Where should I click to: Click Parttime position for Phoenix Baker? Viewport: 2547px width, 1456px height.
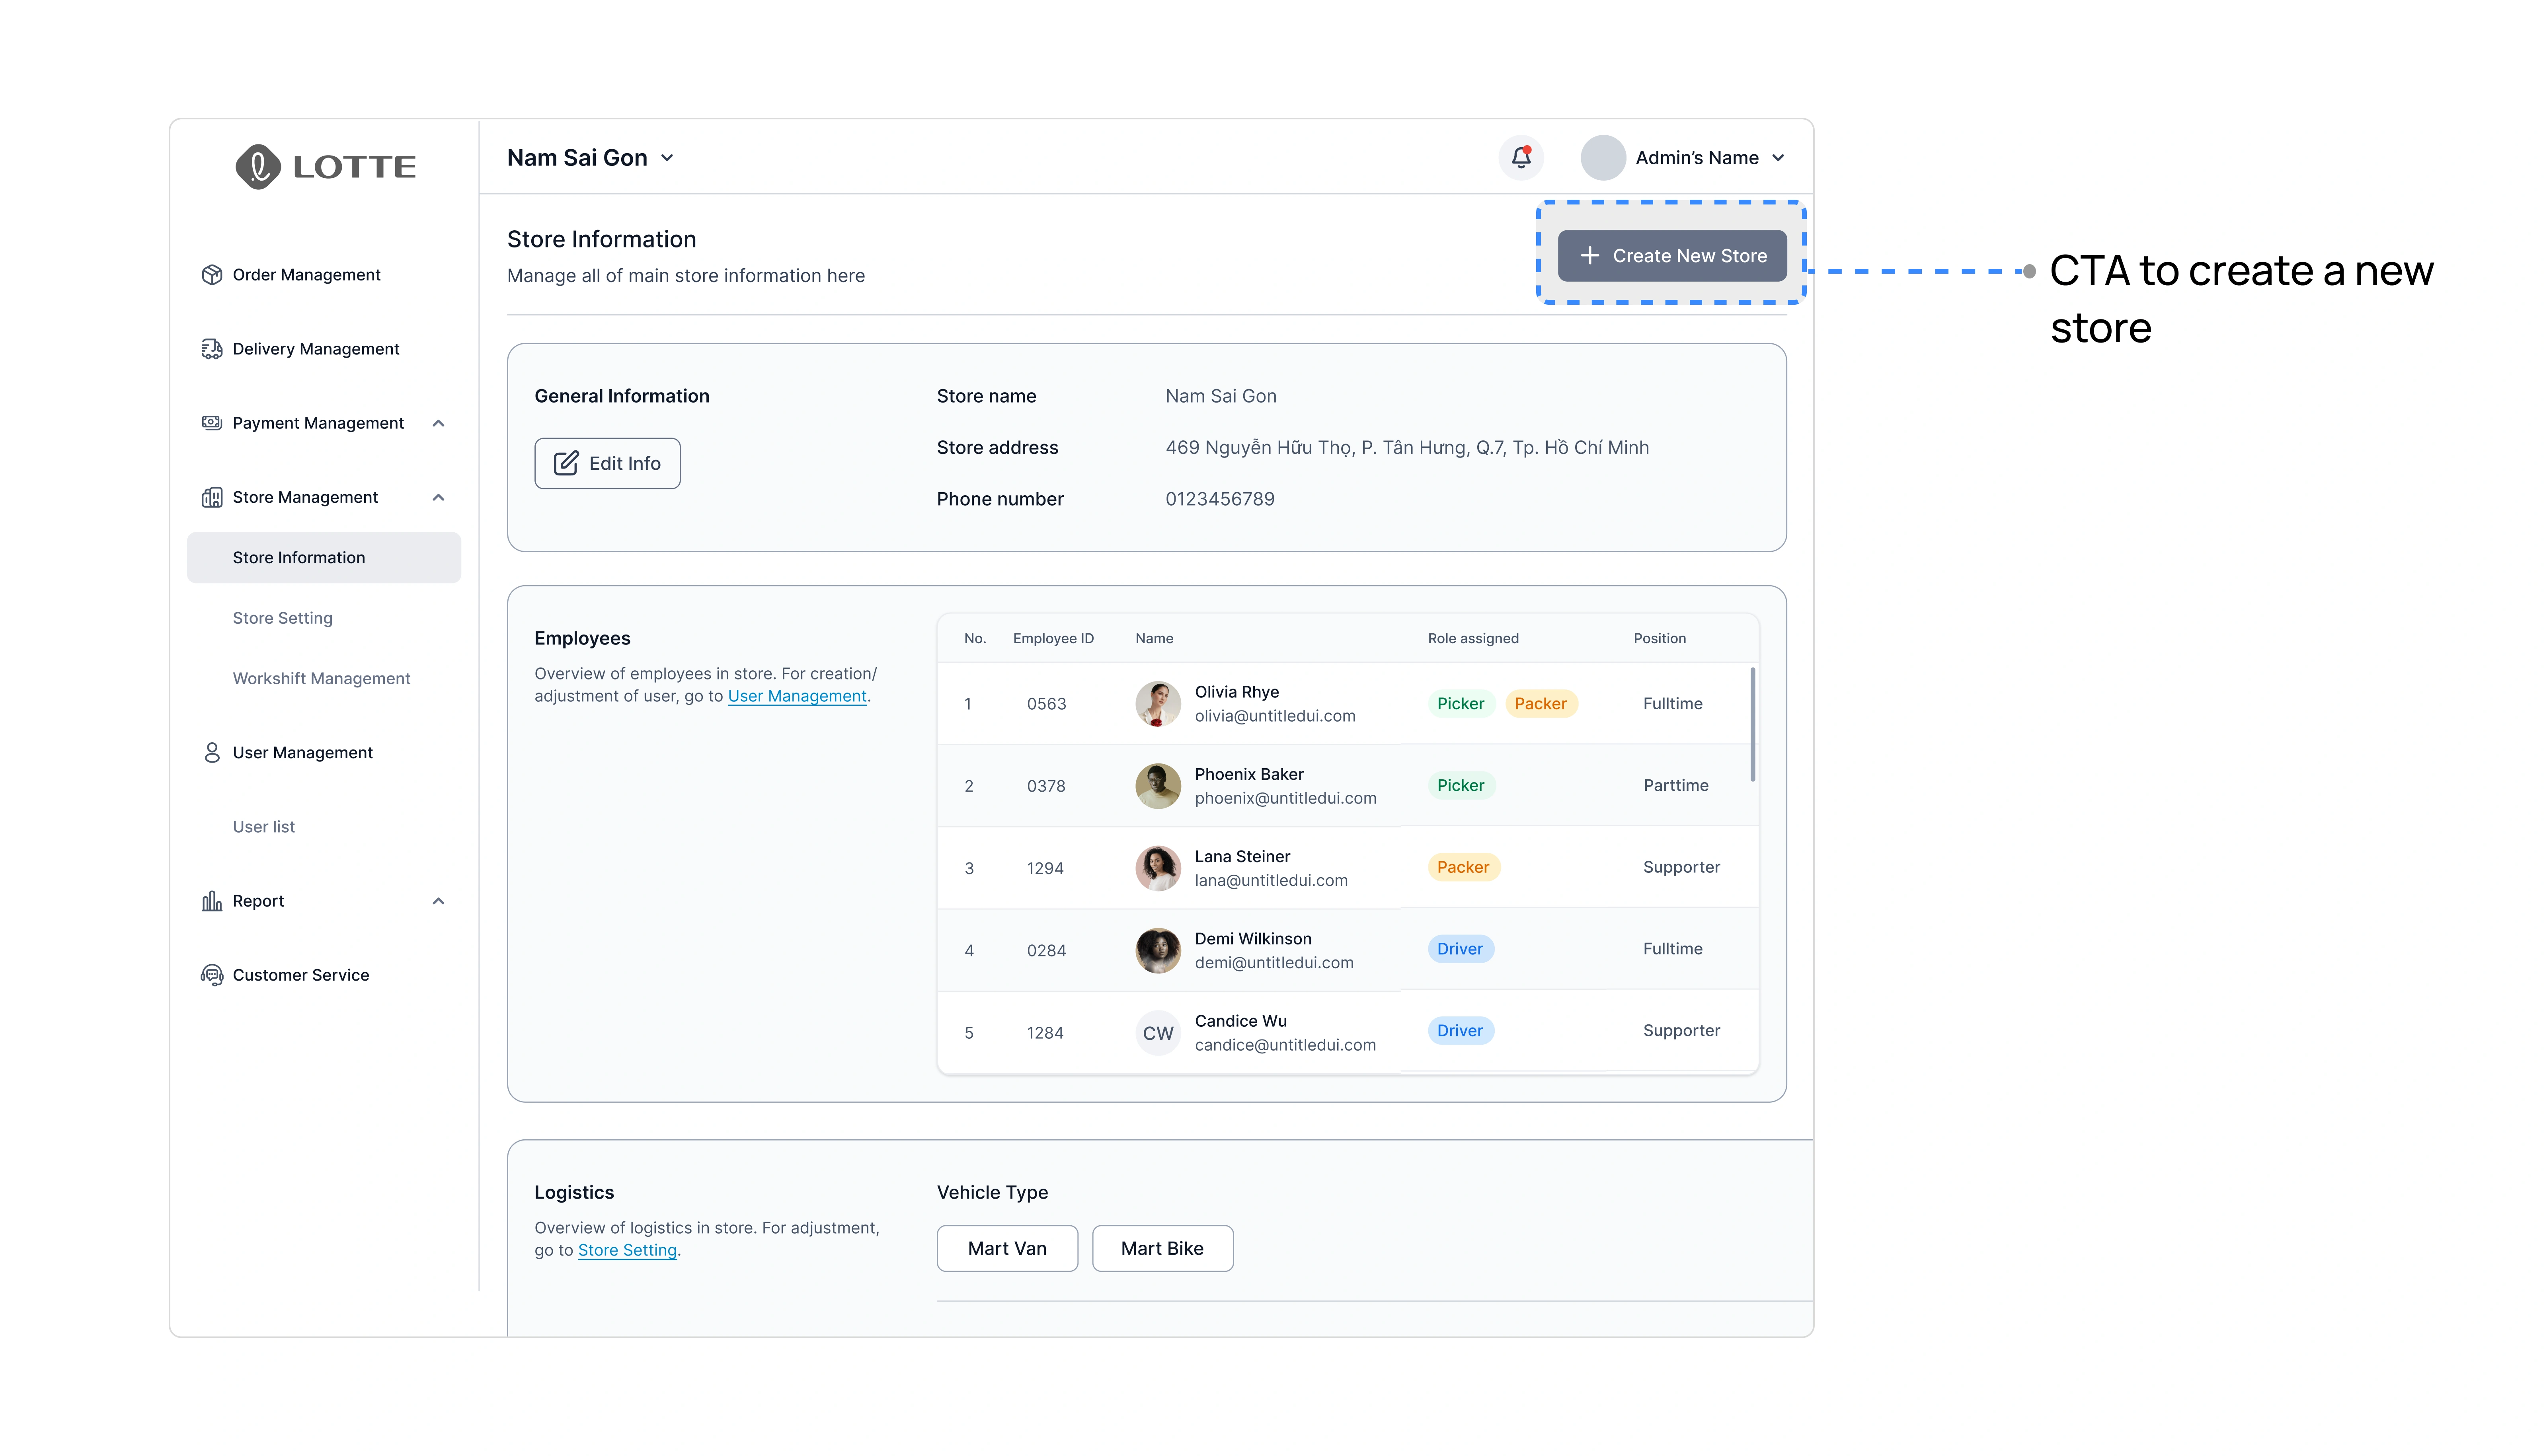point(1676,786)
